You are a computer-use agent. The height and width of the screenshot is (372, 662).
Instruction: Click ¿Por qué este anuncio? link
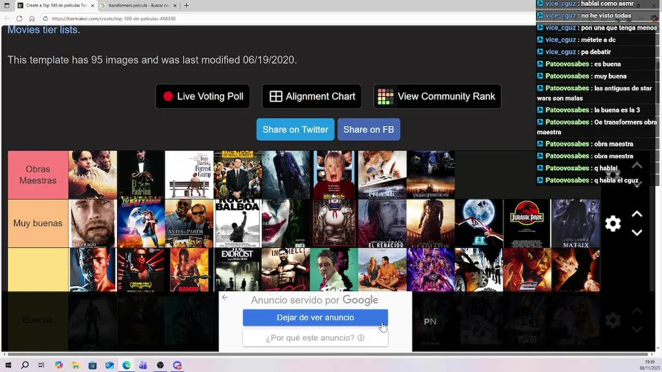[x=315, y=338]
